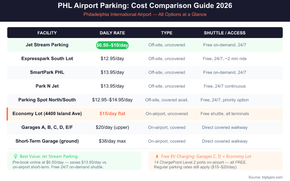Select the Short-Term Garage (ground) row

(x=47, y=141)
